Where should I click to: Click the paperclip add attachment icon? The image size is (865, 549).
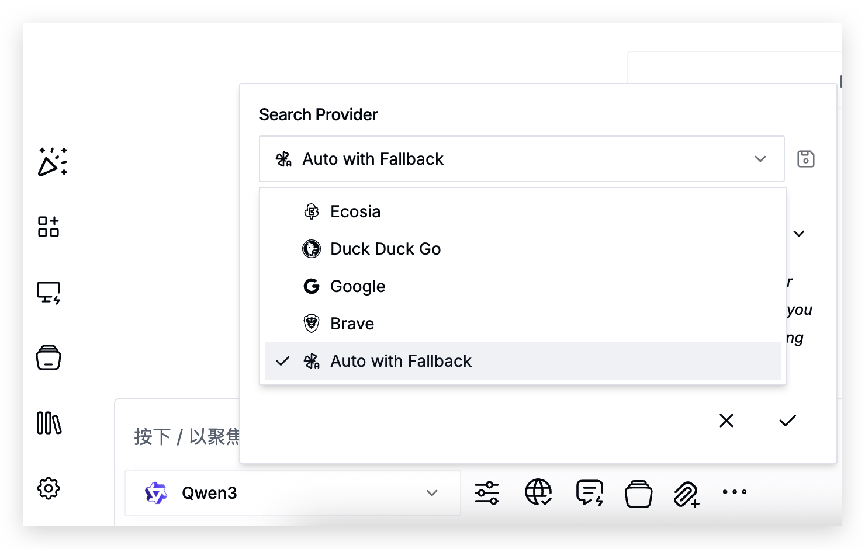[686, 494]
